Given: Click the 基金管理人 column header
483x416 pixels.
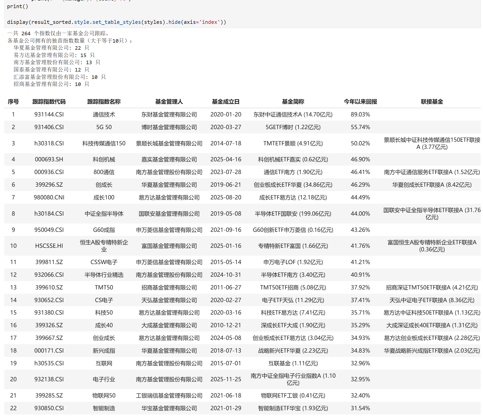Looking at the screenshot, I should (169, 102).
